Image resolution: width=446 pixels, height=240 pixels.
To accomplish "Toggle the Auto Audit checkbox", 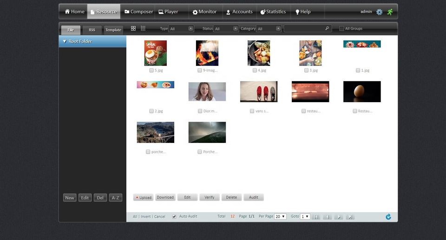I will coord(174,216).
